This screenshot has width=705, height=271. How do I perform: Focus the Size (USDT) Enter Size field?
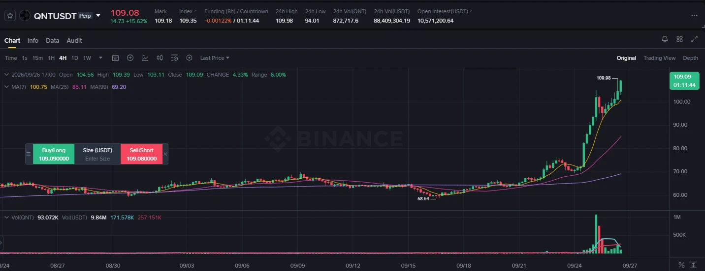click(97, 159)
